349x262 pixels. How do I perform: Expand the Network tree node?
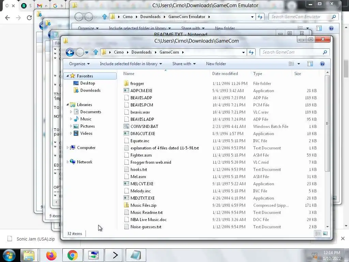[x=67, y=162]
